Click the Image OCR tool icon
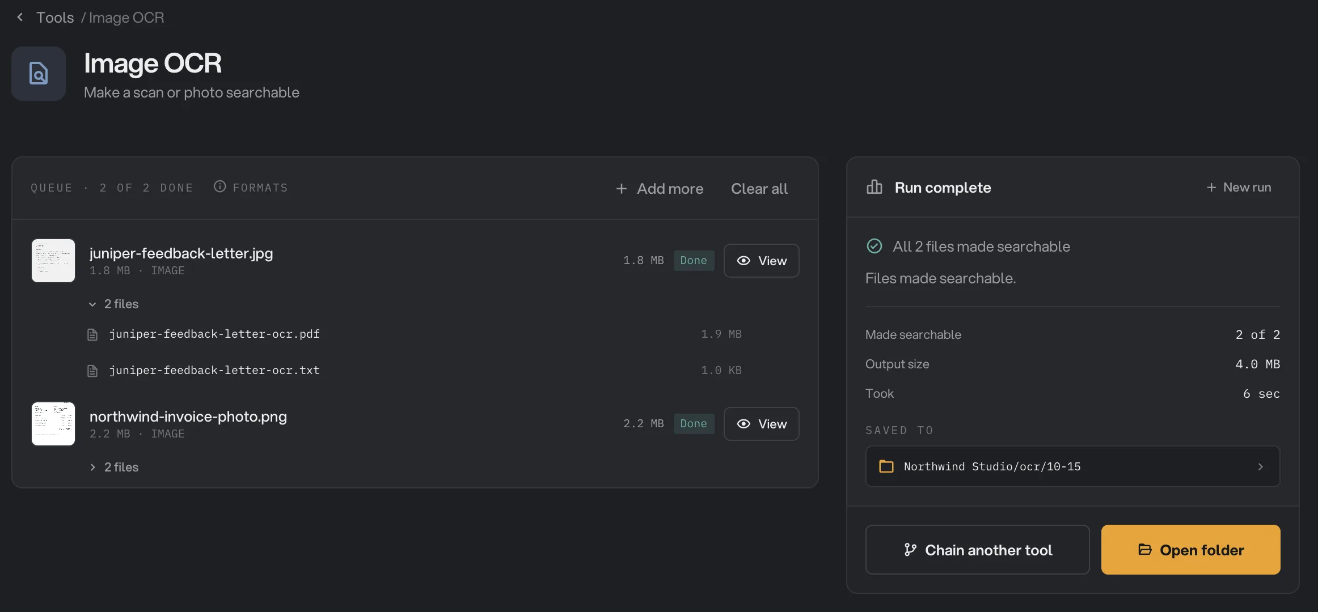 click(x=39, y=74)
